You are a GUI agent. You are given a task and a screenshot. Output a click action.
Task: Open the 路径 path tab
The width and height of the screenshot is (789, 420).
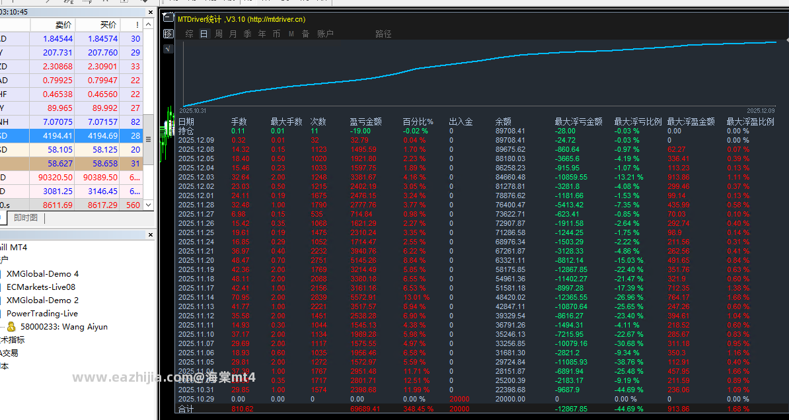383,34
